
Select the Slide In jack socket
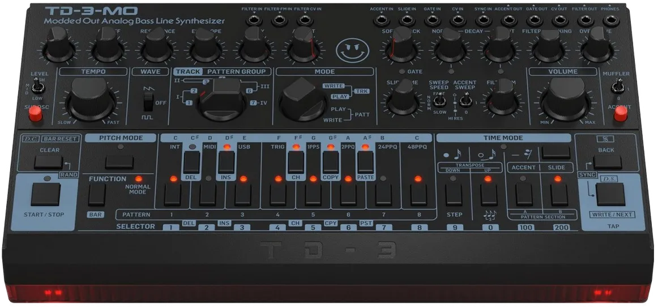coord(407,19)
